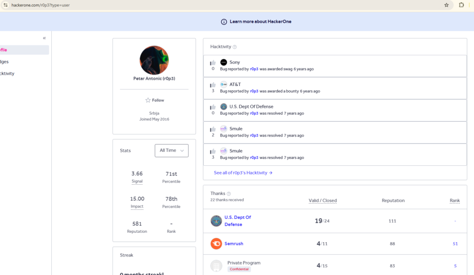Click the Sony logo icon in Hacktivity

224,62
